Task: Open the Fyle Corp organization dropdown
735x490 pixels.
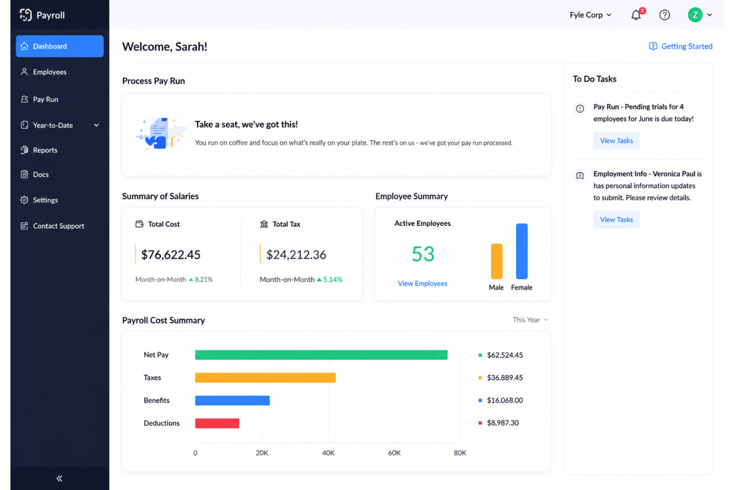Action: point(590,15)
